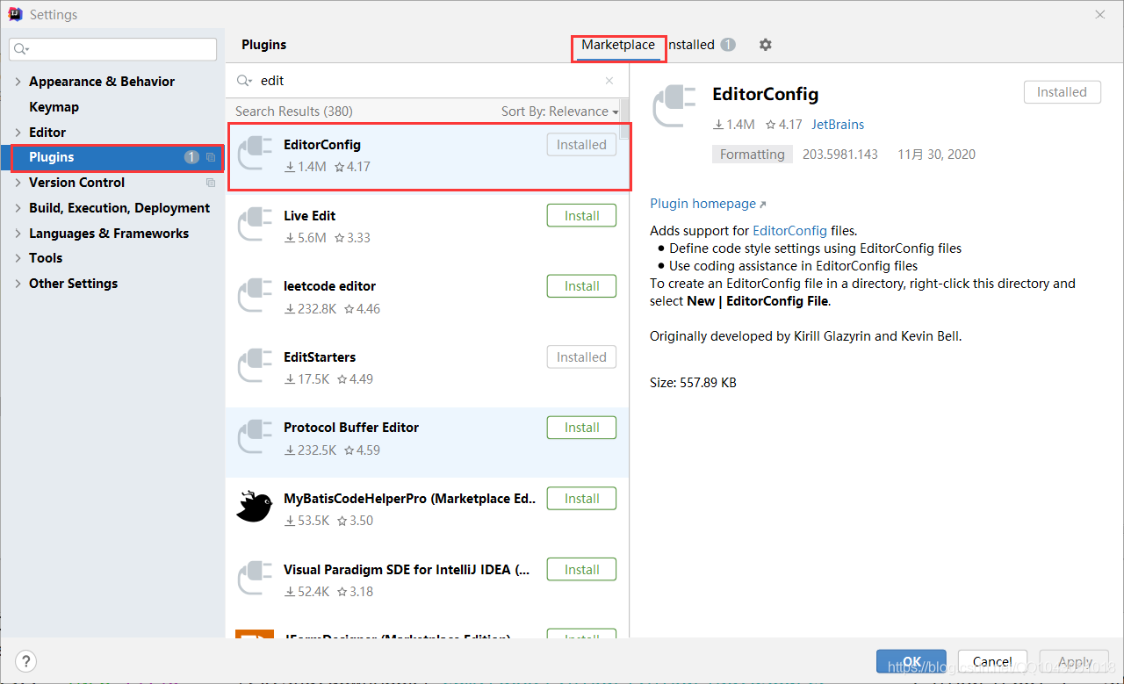The image size is (1124, 684).
Task: Open the plugin settings gear menu
Action: click(x=766, y=45)
